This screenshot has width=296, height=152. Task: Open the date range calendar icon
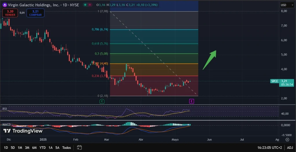[x=79, y=147]
